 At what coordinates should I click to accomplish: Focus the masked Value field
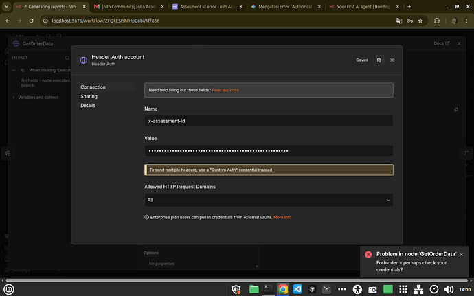click(269, 150)
